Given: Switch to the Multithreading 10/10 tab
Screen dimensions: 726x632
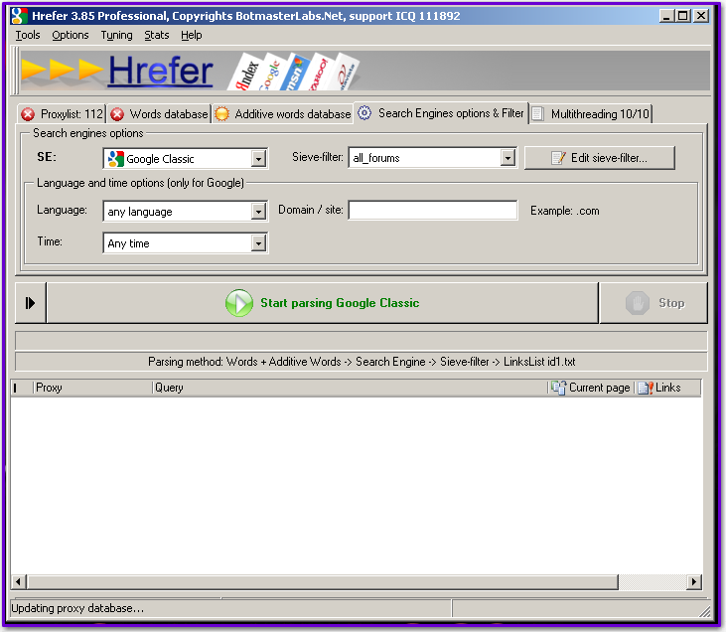Looking at the screenshot, I should tap(591, 114).
